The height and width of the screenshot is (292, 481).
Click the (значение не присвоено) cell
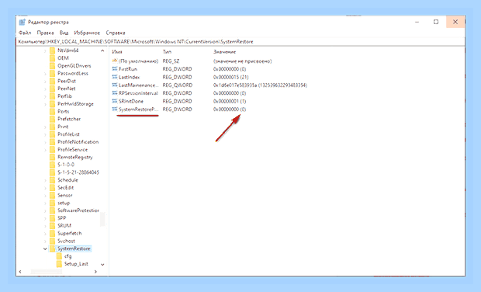(242, 61)
